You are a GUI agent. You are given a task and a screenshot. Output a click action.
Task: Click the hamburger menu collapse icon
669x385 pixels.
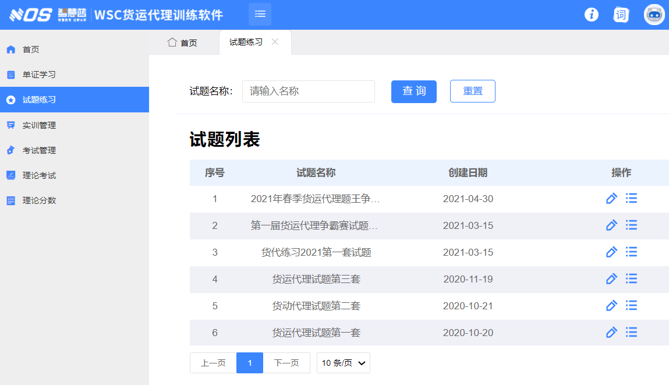coord(260,14)
